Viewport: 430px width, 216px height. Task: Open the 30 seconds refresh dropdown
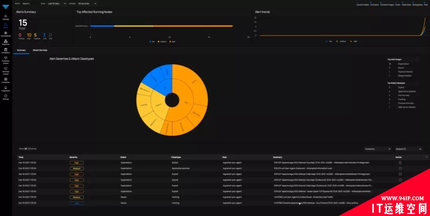click(x=87, y=4)
